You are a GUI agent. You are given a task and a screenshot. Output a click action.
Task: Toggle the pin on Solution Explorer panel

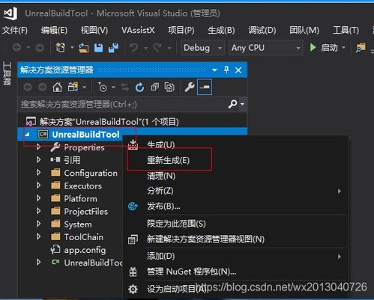[x=226, y=70]
